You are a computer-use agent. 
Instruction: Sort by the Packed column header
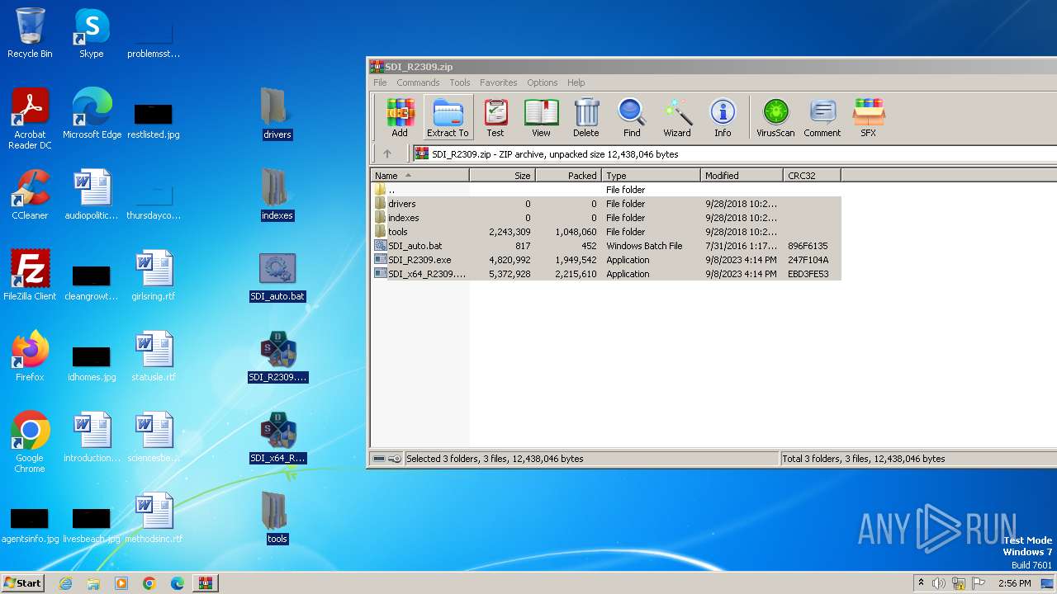tap(569, 176)
